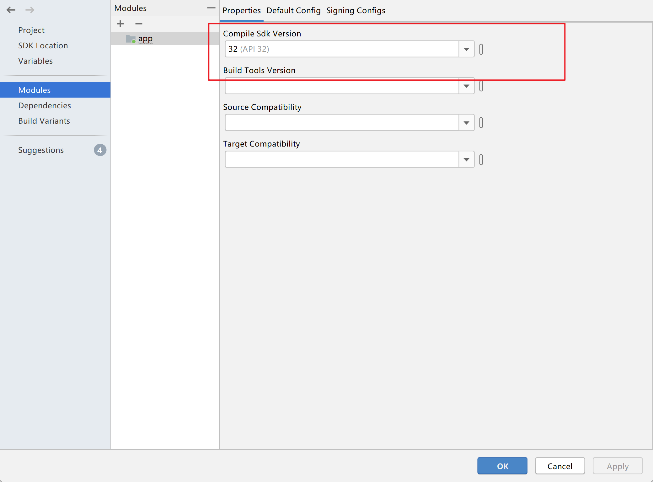Click the variable binding icon beside Target Compatibility

point(481,160)
